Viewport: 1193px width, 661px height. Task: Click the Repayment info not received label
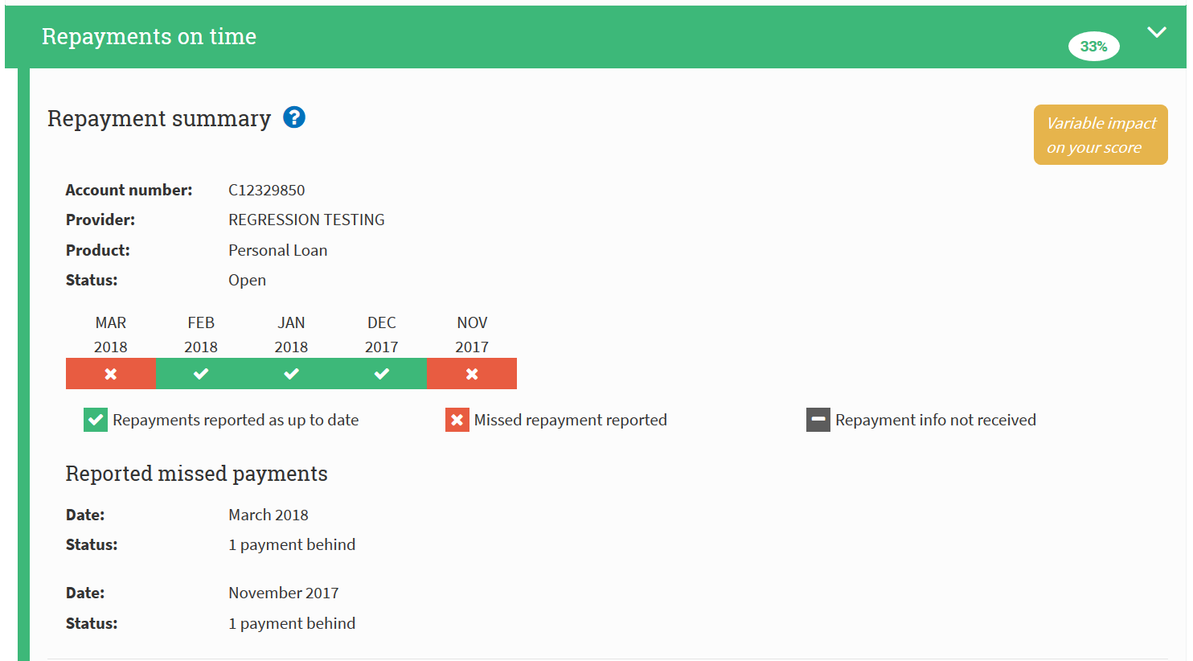[935, 420]
